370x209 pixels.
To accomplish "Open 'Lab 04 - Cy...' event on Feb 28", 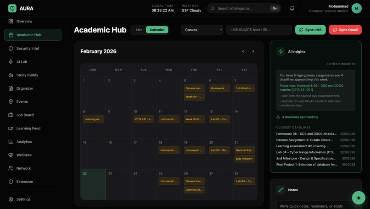I will [245, 181].
